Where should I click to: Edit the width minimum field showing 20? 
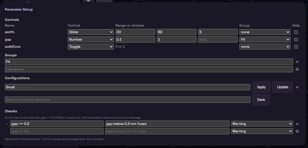pos(135,32)
